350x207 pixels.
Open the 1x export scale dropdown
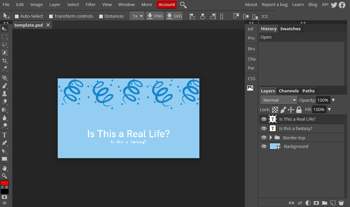137,16
